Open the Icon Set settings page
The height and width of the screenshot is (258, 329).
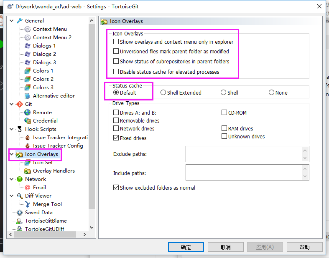click(x=43, y=163)
